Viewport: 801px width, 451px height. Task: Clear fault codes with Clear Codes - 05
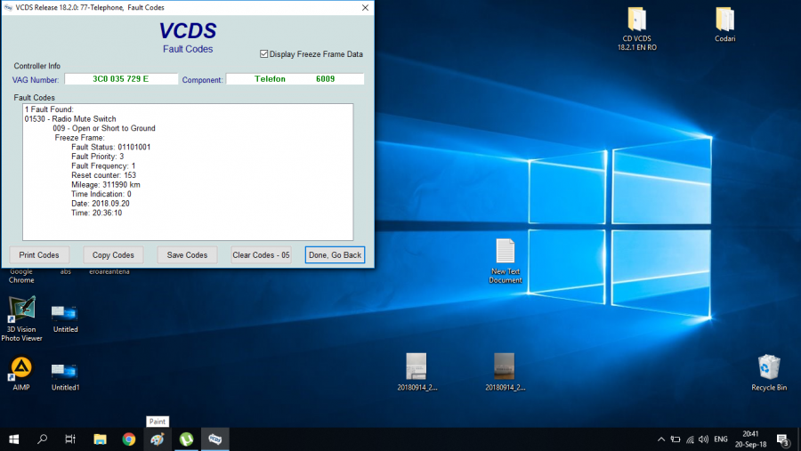click(x=261, y=255)
